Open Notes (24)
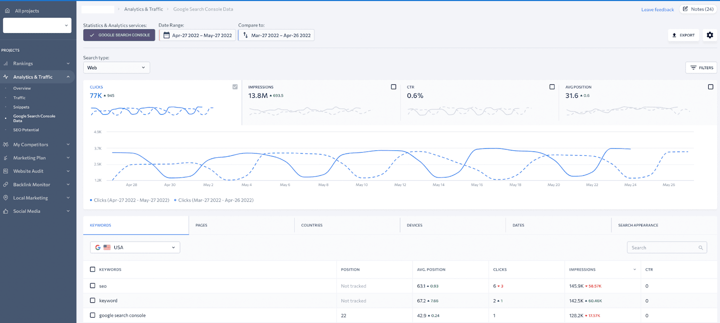This screenshot has height=323, width=720. (697, 9)
